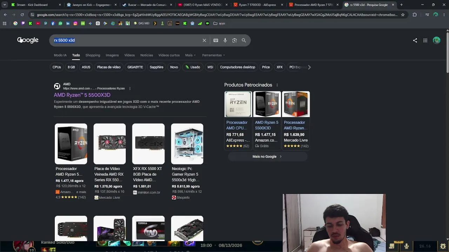Switch to the Modo IA tab
Image resolution: width=449 pixels, height=252 pixels.
tap(60, 55)
